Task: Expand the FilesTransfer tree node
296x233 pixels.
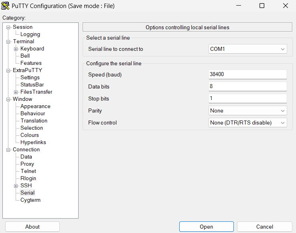Action: coord(16,92)
